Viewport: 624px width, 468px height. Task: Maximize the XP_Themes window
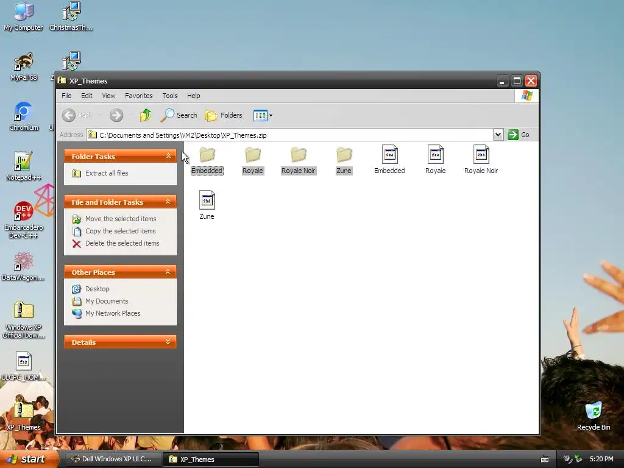coord(517,81)
